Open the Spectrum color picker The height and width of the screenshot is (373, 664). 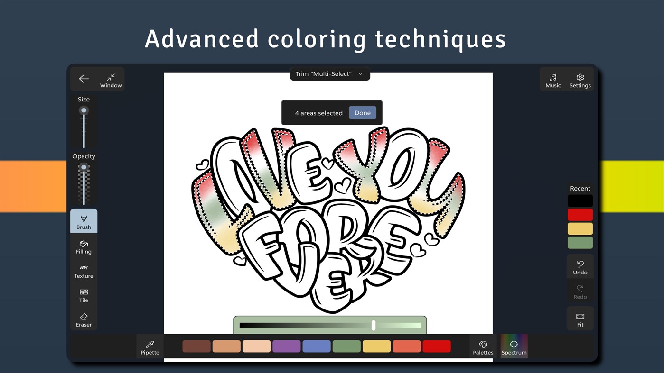514,346
